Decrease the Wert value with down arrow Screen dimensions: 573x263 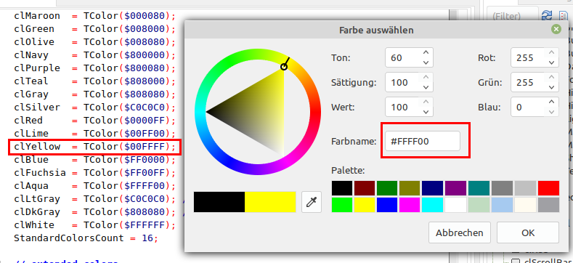point(426,112)
